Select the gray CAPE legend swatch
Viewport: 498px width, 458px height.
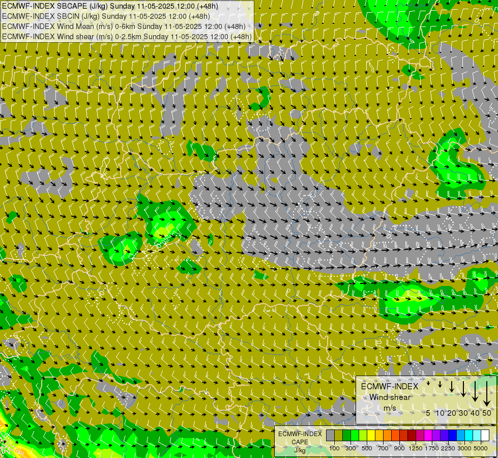coord(330,436)
